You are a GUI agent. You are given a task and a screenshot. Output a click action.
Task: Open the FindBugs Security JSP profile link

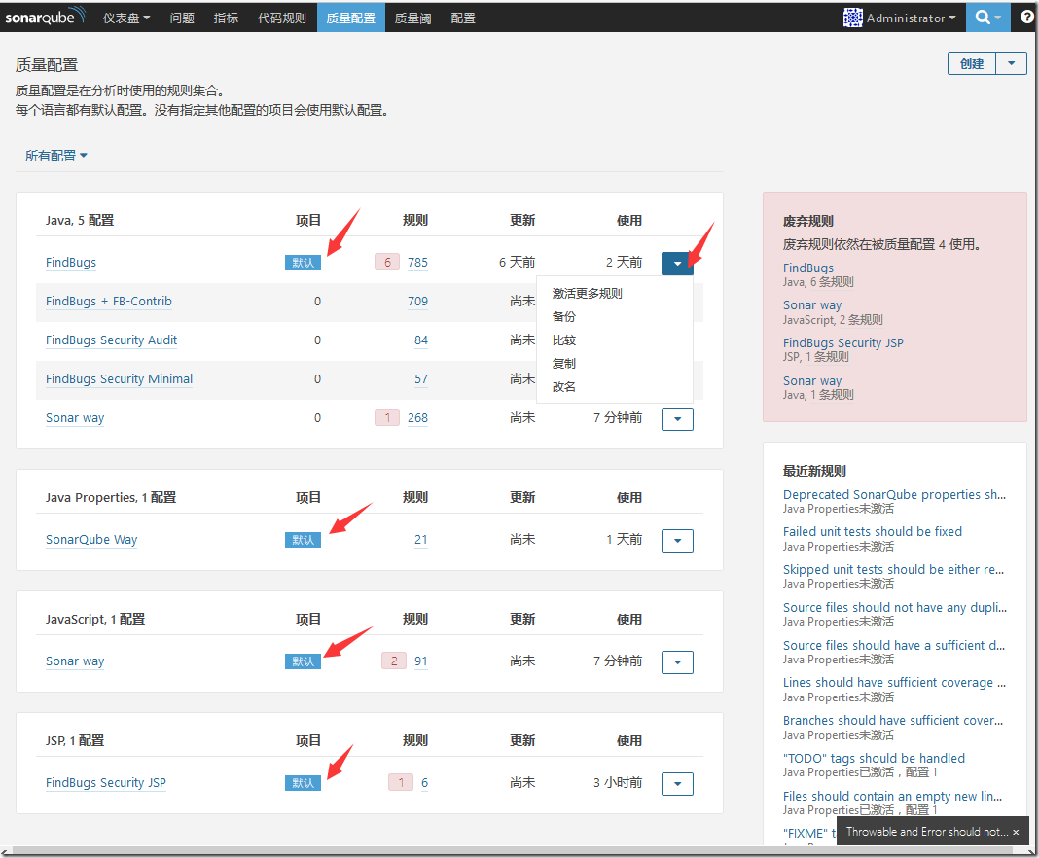[106, 783]
